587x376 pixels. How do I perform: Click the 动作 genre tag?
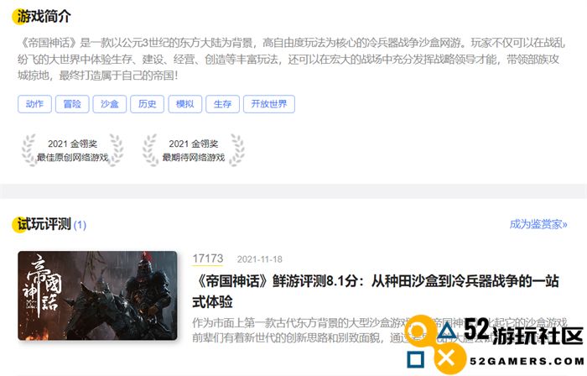click(x=34, y=104)
